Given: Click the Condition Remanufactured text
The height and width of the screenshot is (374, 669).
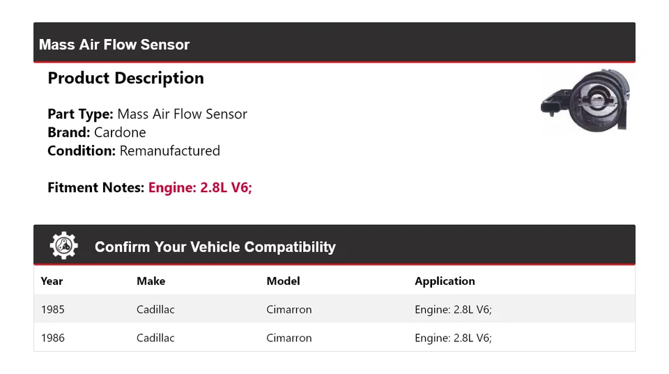Looking at the screenshot, I should [x=133, y=150].
